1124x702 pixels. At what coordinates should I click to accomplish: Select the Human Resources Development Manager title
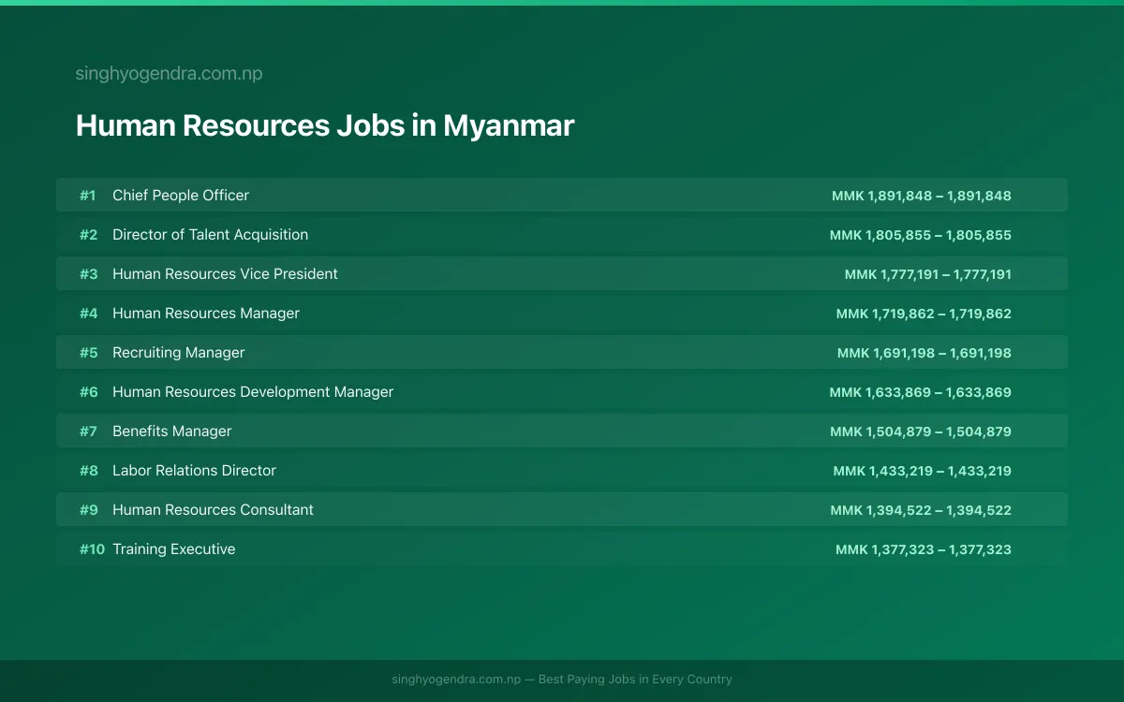(x=253, y=392)
